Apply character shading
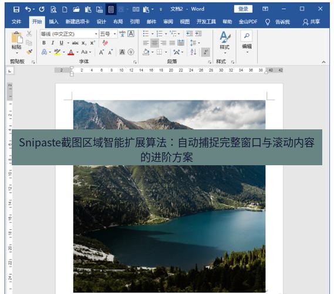The height and width of the screenshot is (294, 334). [x=122, y=52]
